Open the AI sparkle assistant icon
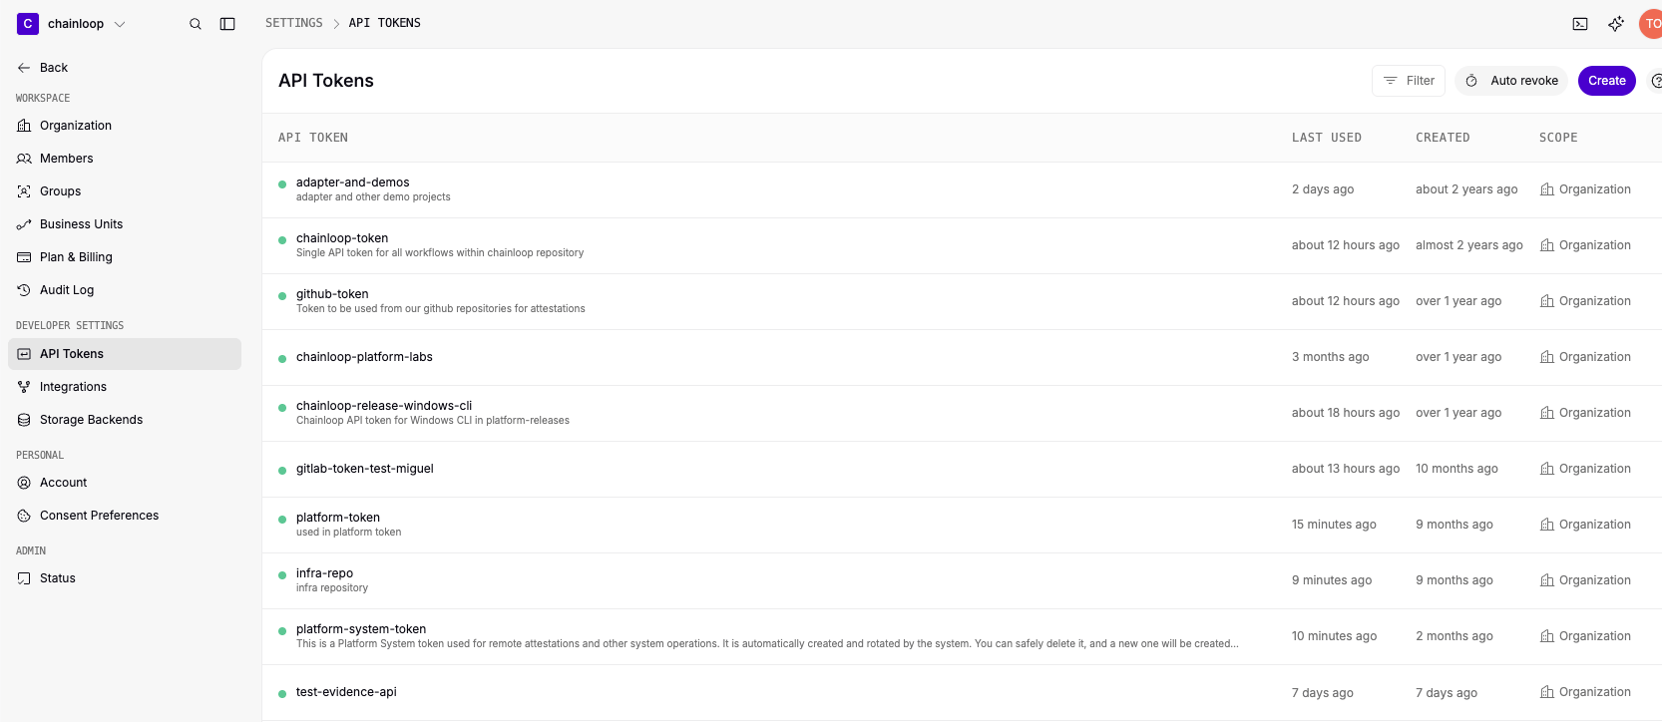The image size is (1662, 722). click(1616, 24)
